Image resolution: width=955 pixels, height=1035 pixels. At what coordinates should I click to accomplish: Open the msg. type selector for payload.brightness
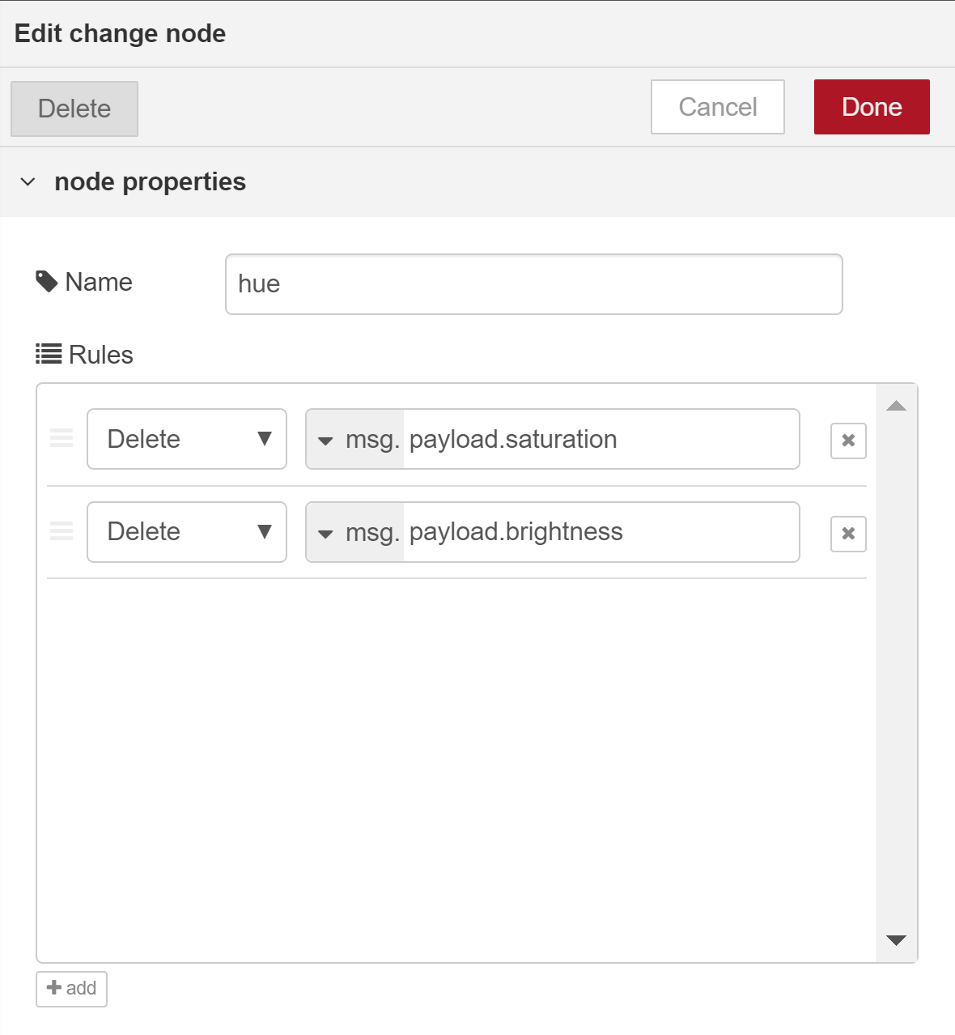click(x=355, y=532)
